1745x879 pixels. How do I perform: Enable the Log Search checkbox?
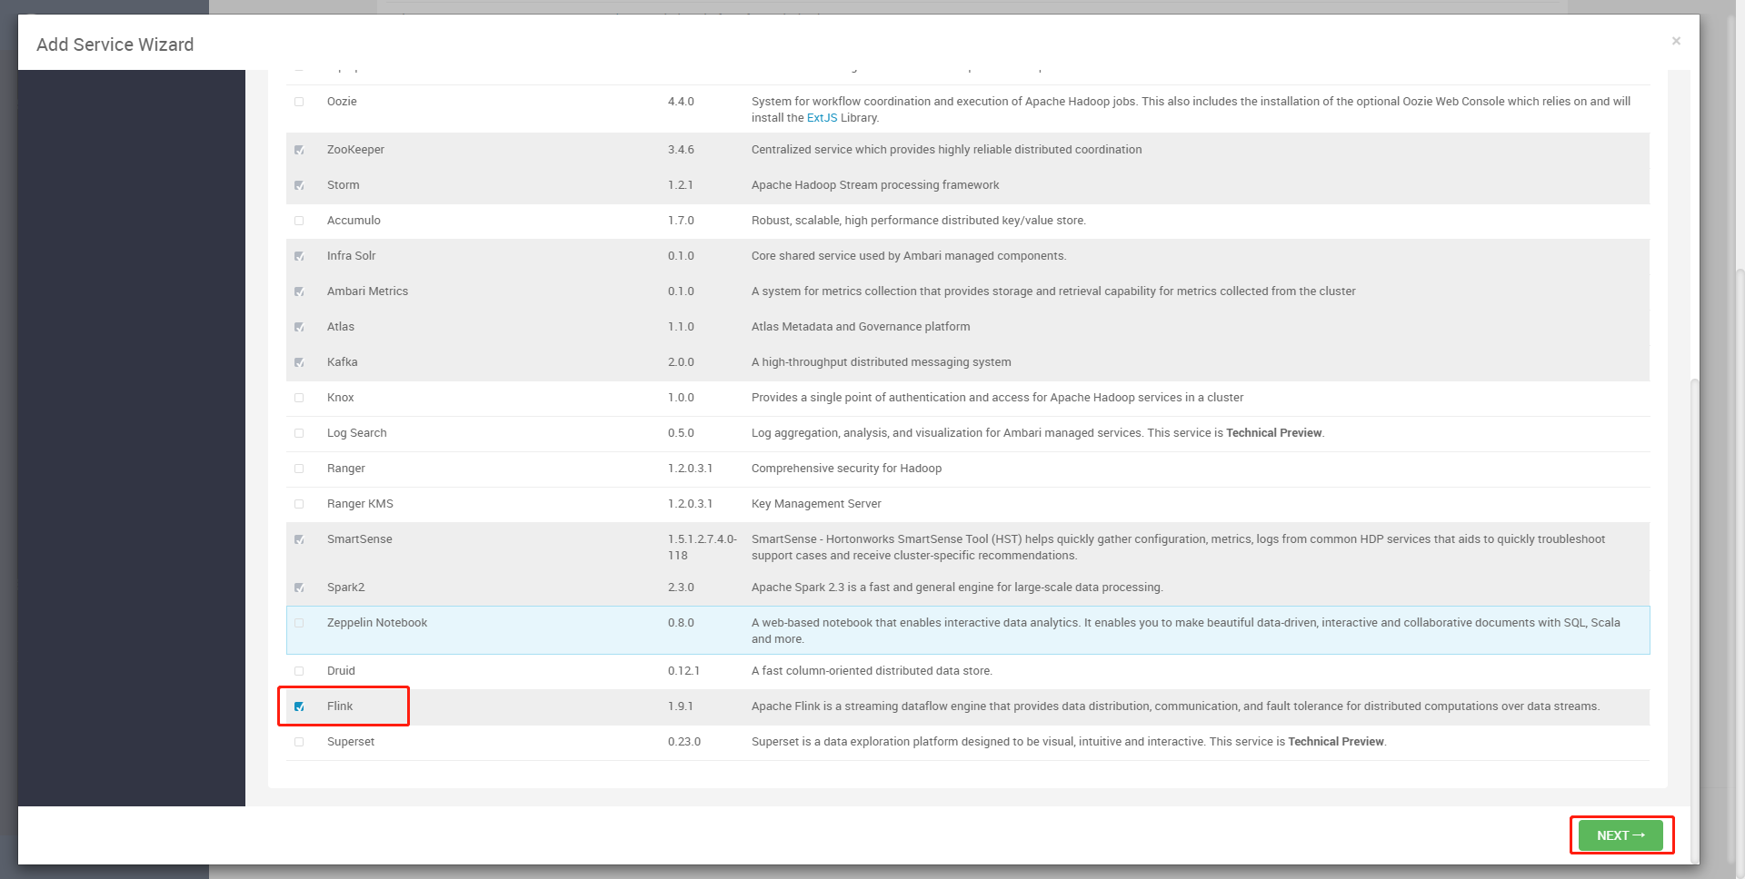point(299,433)
